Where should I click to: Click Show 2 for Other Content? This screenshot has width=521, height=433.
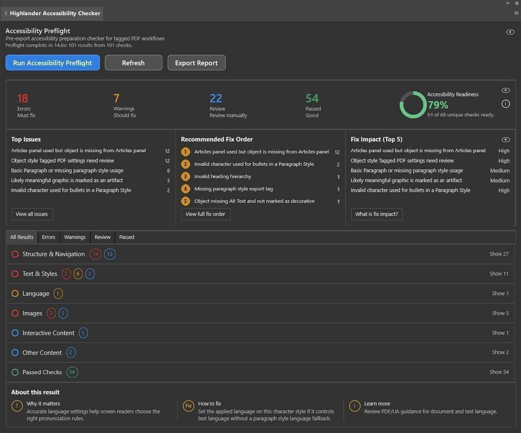(500, 353)
